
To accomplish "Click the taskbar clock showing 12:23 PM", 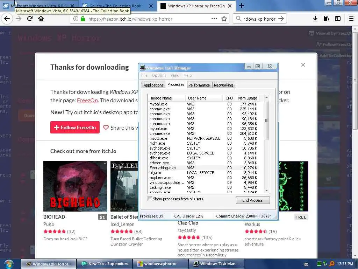I will click(345, 264).
